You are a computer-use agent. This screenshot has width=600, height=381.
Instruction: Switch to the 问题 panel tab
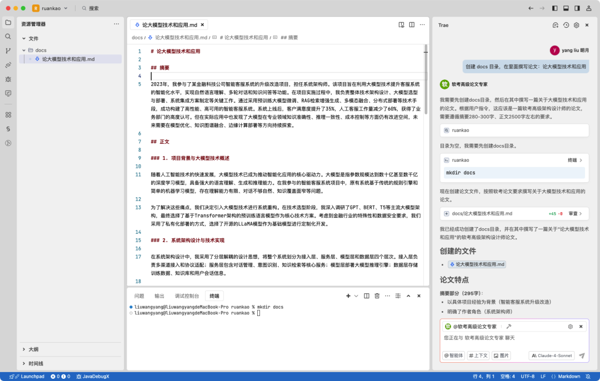click(140, 296)
